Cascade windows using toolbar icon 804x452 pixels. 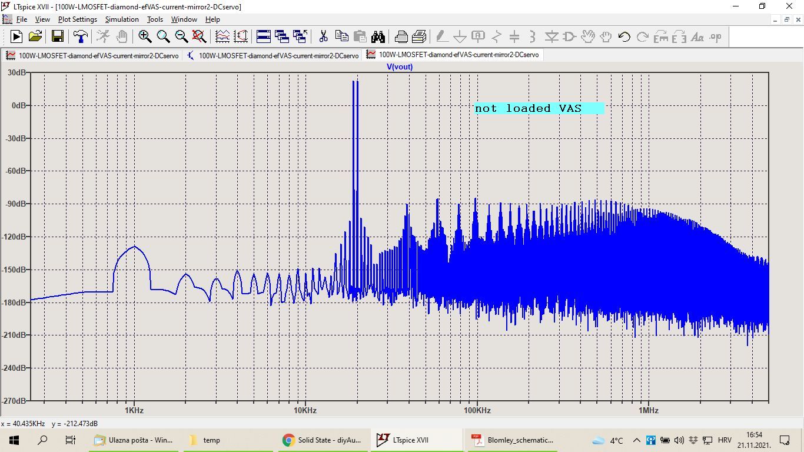tap(281, 36)
